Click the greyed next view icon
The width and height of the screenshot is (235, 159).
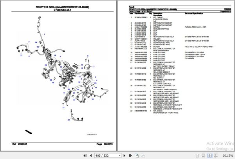point(143,156)
